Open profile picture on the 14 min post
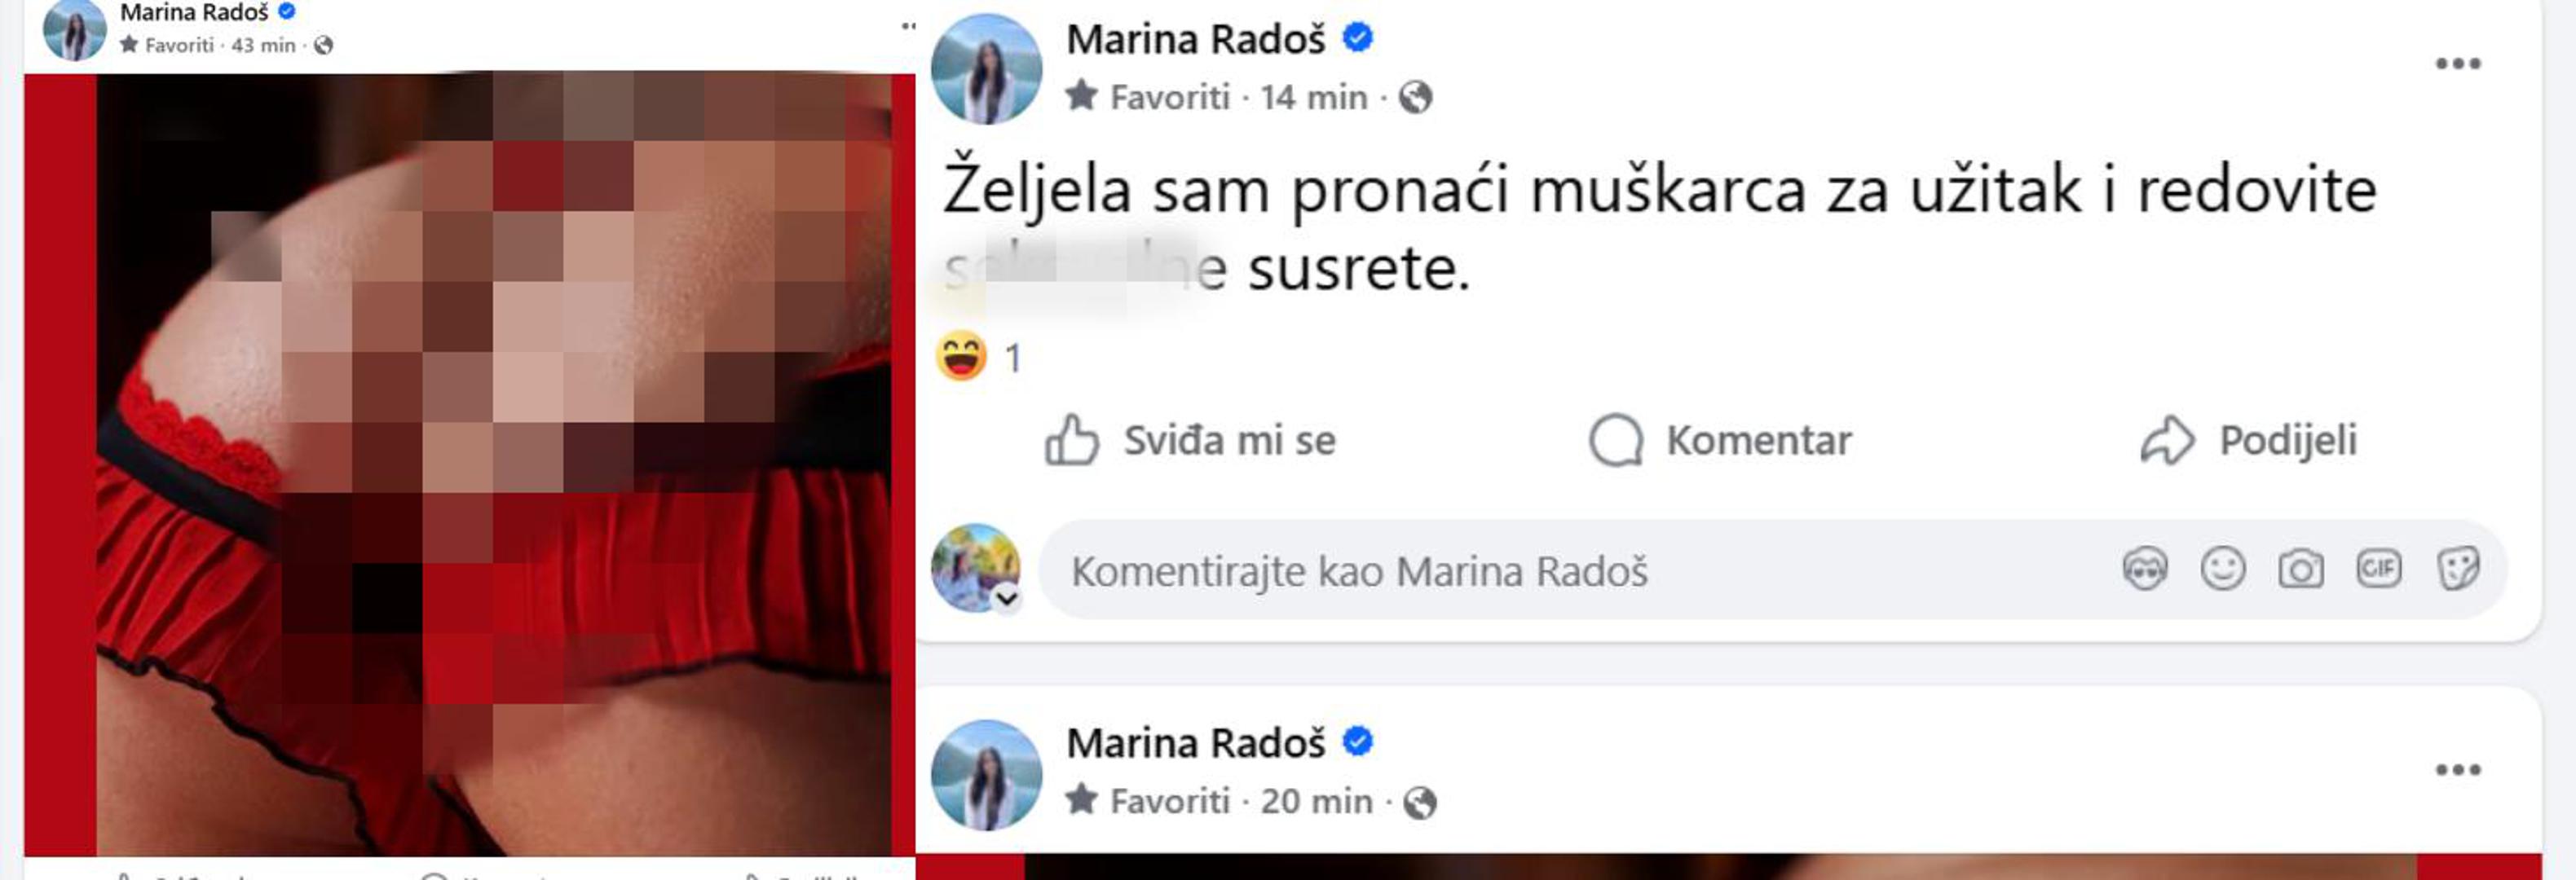The image size is (2576, 880). coord(986,69)
